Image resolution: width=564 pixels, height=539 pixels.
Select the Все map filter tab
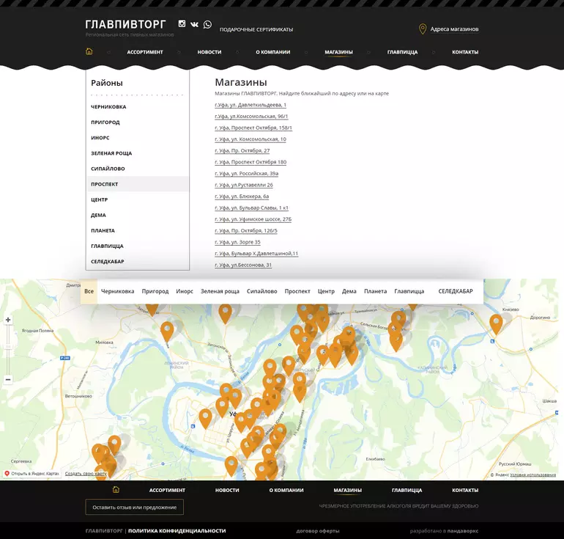89,291
